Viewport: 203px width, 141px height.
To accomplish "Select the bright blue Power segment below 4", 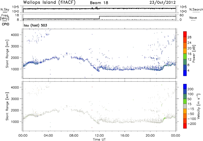I will tap(185, 73).
